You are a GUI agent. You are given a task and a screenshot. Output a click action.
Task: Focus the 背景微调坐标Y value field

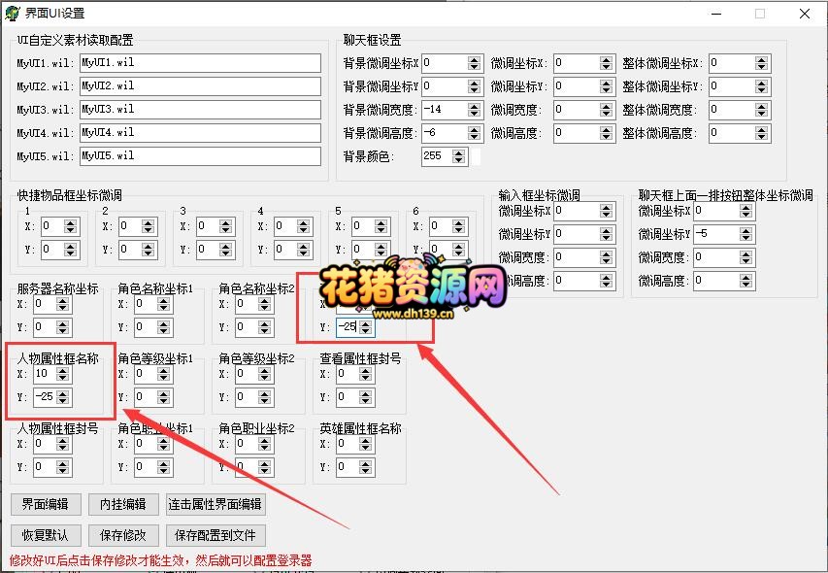[x=445, y=86]
